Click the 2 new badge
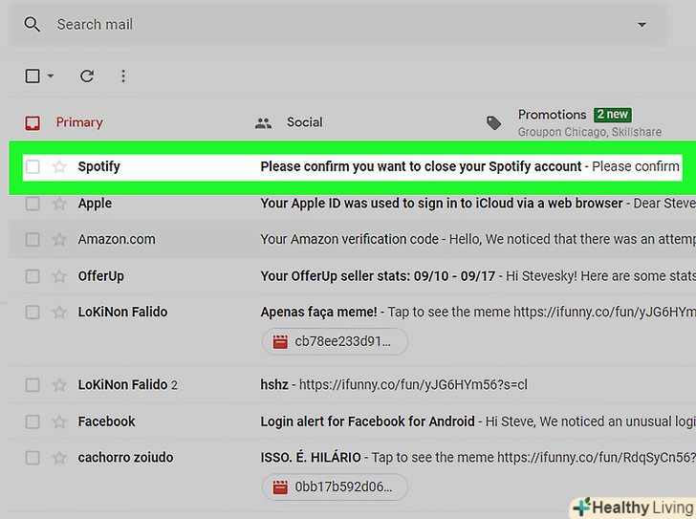 [613, 115]
